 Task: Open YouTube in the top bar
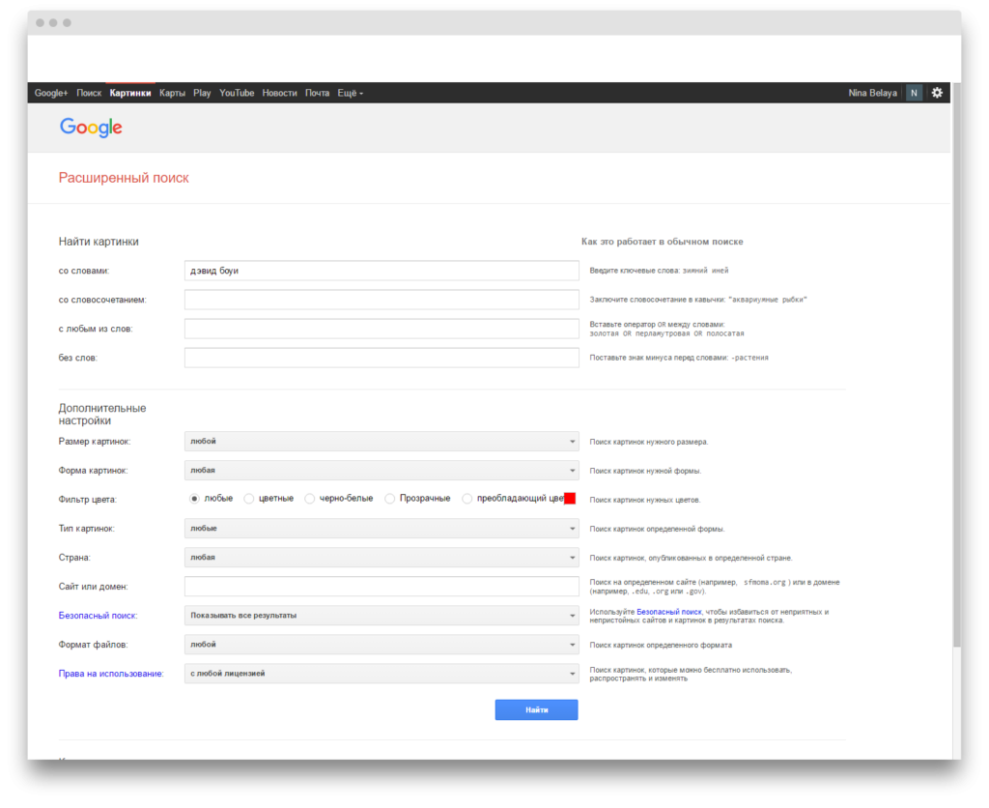tap(237, 93)
